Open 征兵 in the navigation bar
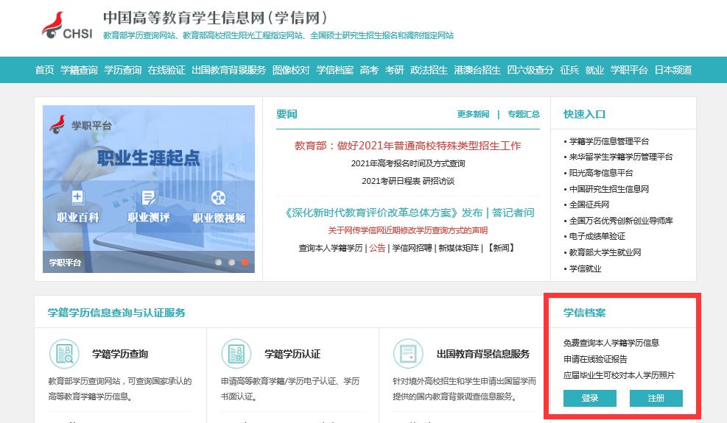The image size is (727, 423). [569, 70]
